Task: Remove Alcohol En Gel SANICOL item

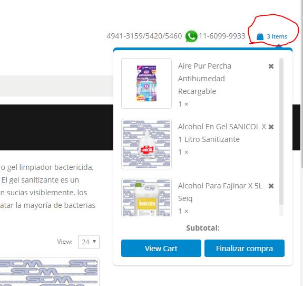Action: pyautogui.click(x=271, y=127)
